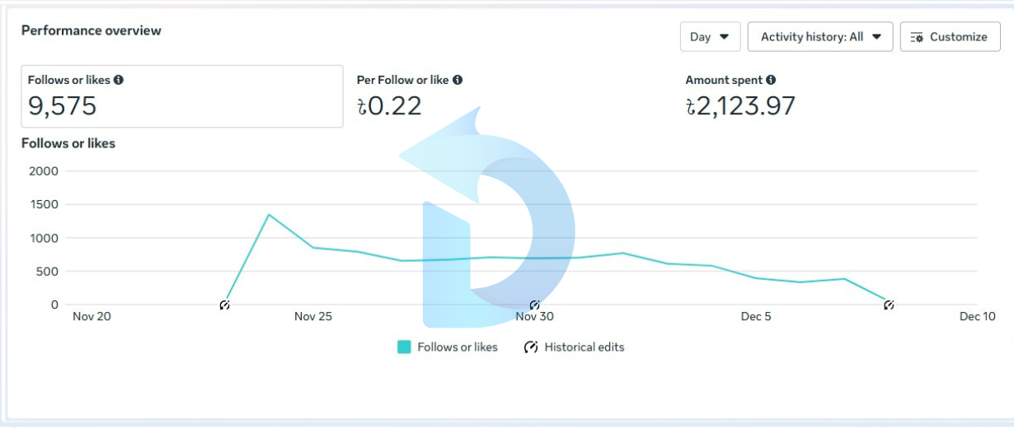This screenshot has width=1014, height=428.
Task: Select the historical edit marker at Nov 30
Action: coord(534,305)
